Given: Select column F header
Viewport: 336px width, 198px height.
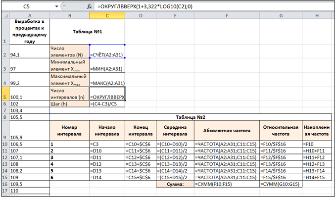Looking at the screenshot, I should pyautogui.click(x=227, y=15).
